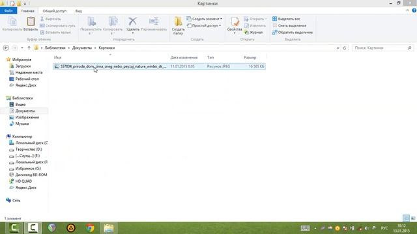417x234 pixels.
Task: Switch to the details view icon
Action: point(406,218)
